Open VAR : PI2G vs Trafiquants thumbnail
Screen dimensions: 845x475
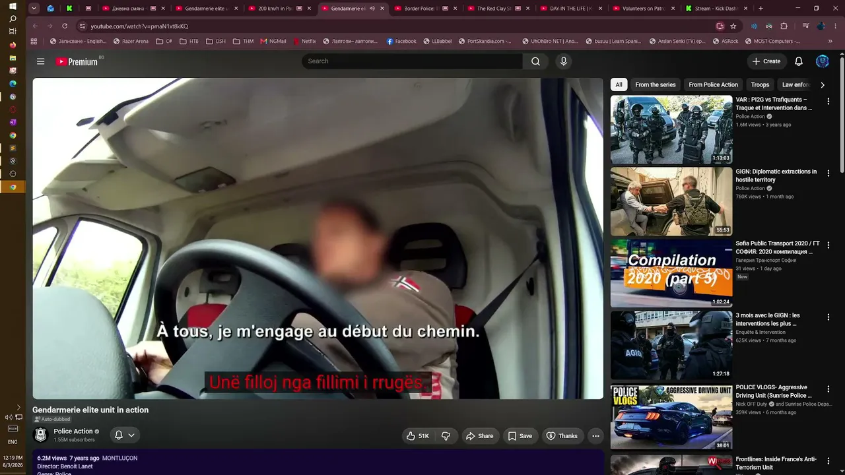(x=671, y=129)
